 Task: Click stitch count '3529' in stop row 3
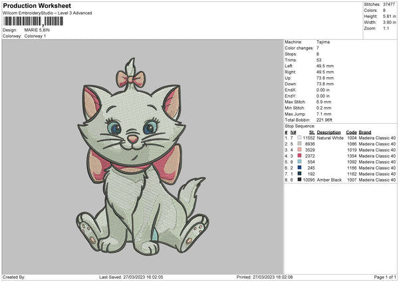tap(310, 150)
